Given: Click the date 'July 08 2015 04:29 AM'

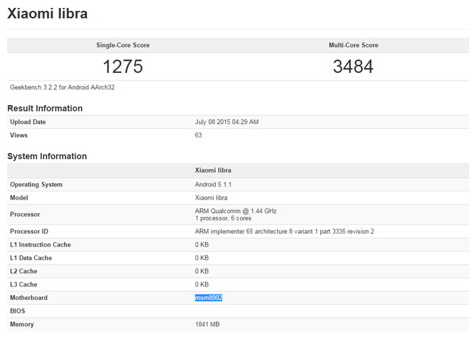Looking at the screenshot, I should coord(227,122).
